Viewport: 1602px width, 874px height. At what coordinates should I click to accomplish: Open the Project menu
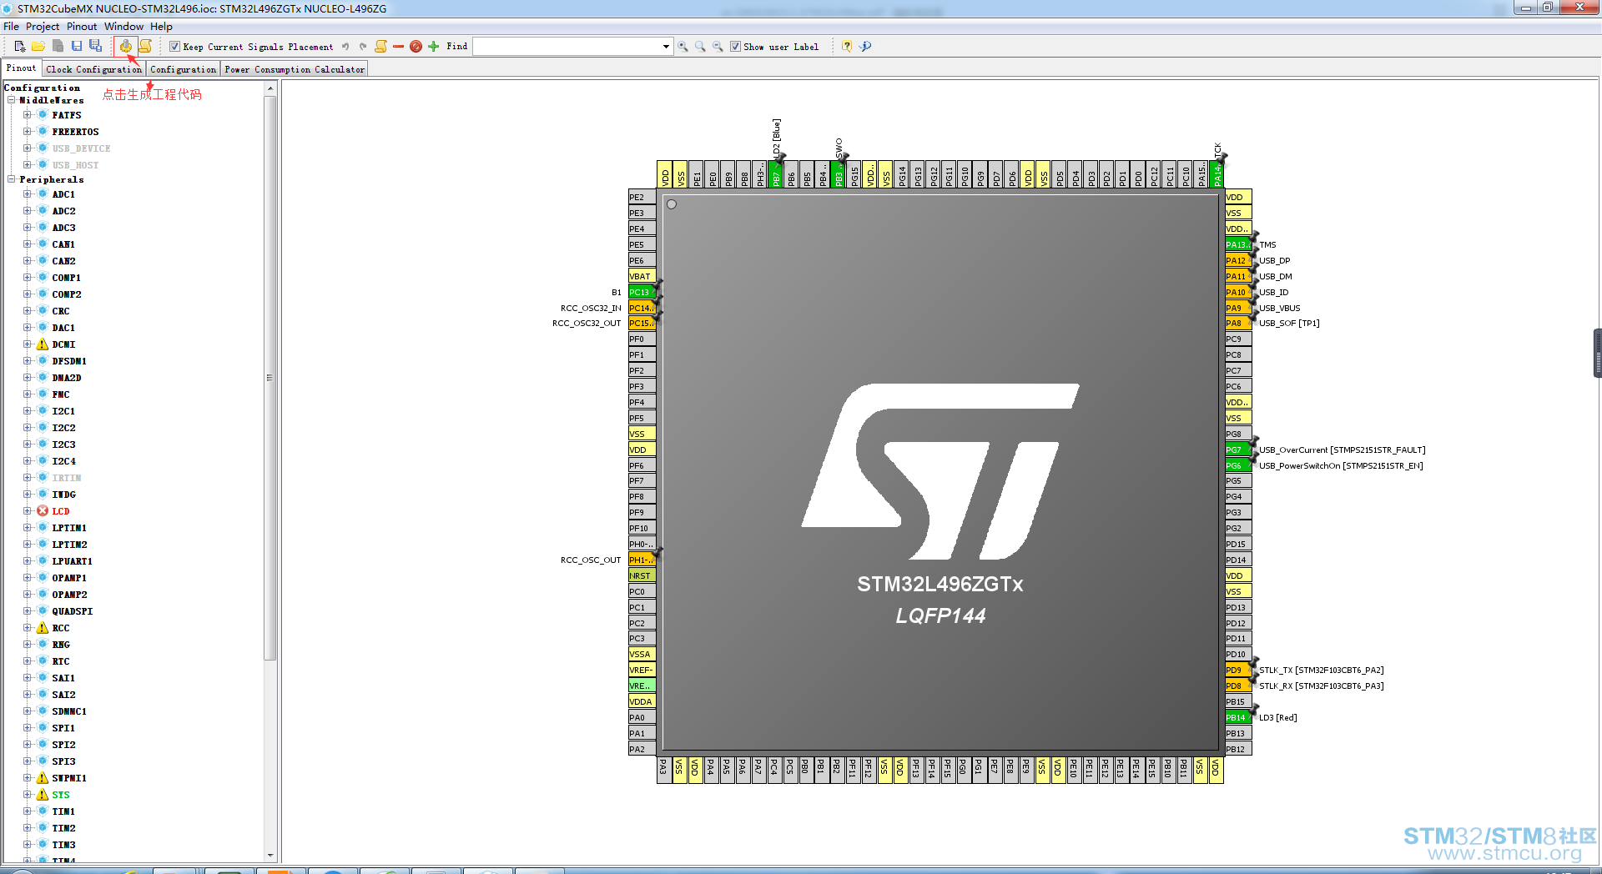pos(43,27)
